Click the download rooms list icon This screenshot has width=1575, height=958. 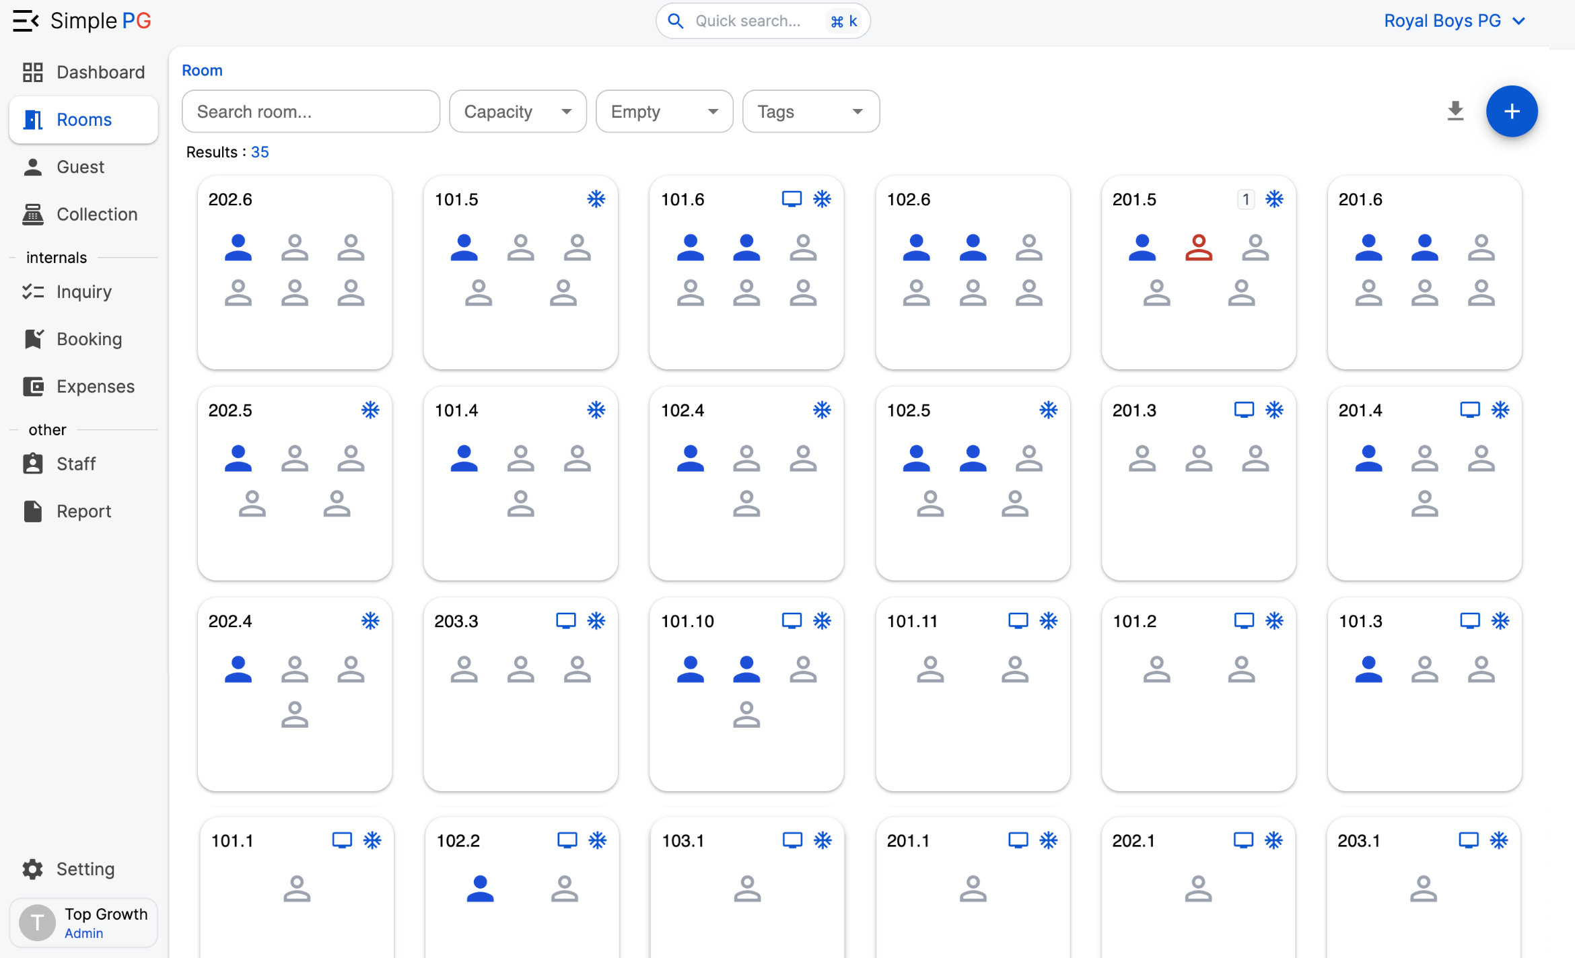1455,111
